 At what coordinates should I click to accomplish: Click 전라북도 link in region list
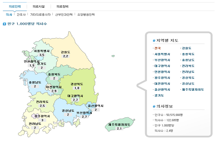coord(188,66)
